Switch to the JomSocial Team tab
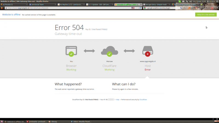219x123 pixels. click(x=43, y=4)
